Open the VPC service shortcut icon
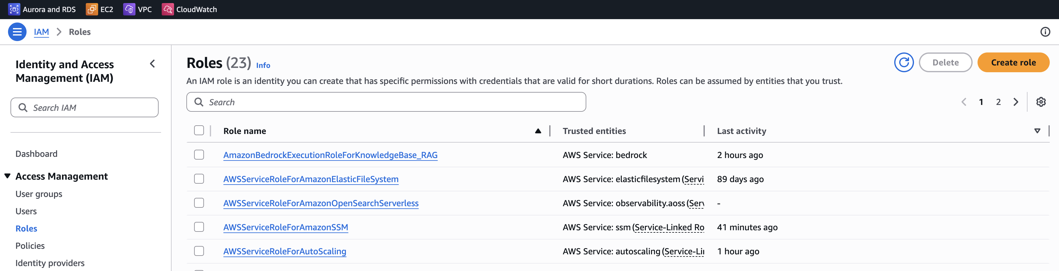Viewport: 1059px width, 271px height. tap(129, 9)
